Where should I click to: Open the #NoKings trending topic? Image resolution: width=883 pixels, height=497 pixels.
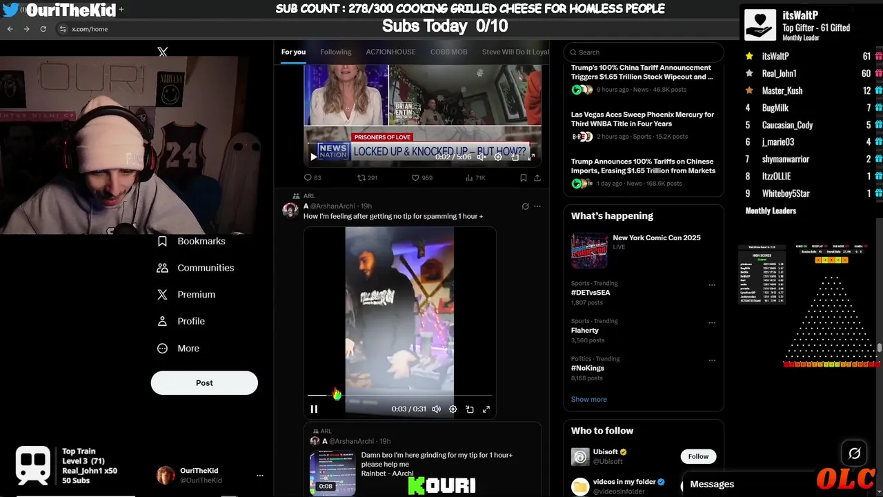pos(588,368)
